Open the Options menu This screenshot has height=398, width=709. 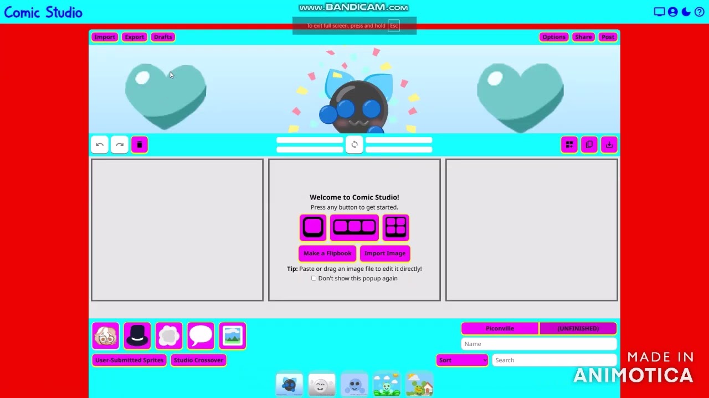pyautogui.click(x=554, y=37)
